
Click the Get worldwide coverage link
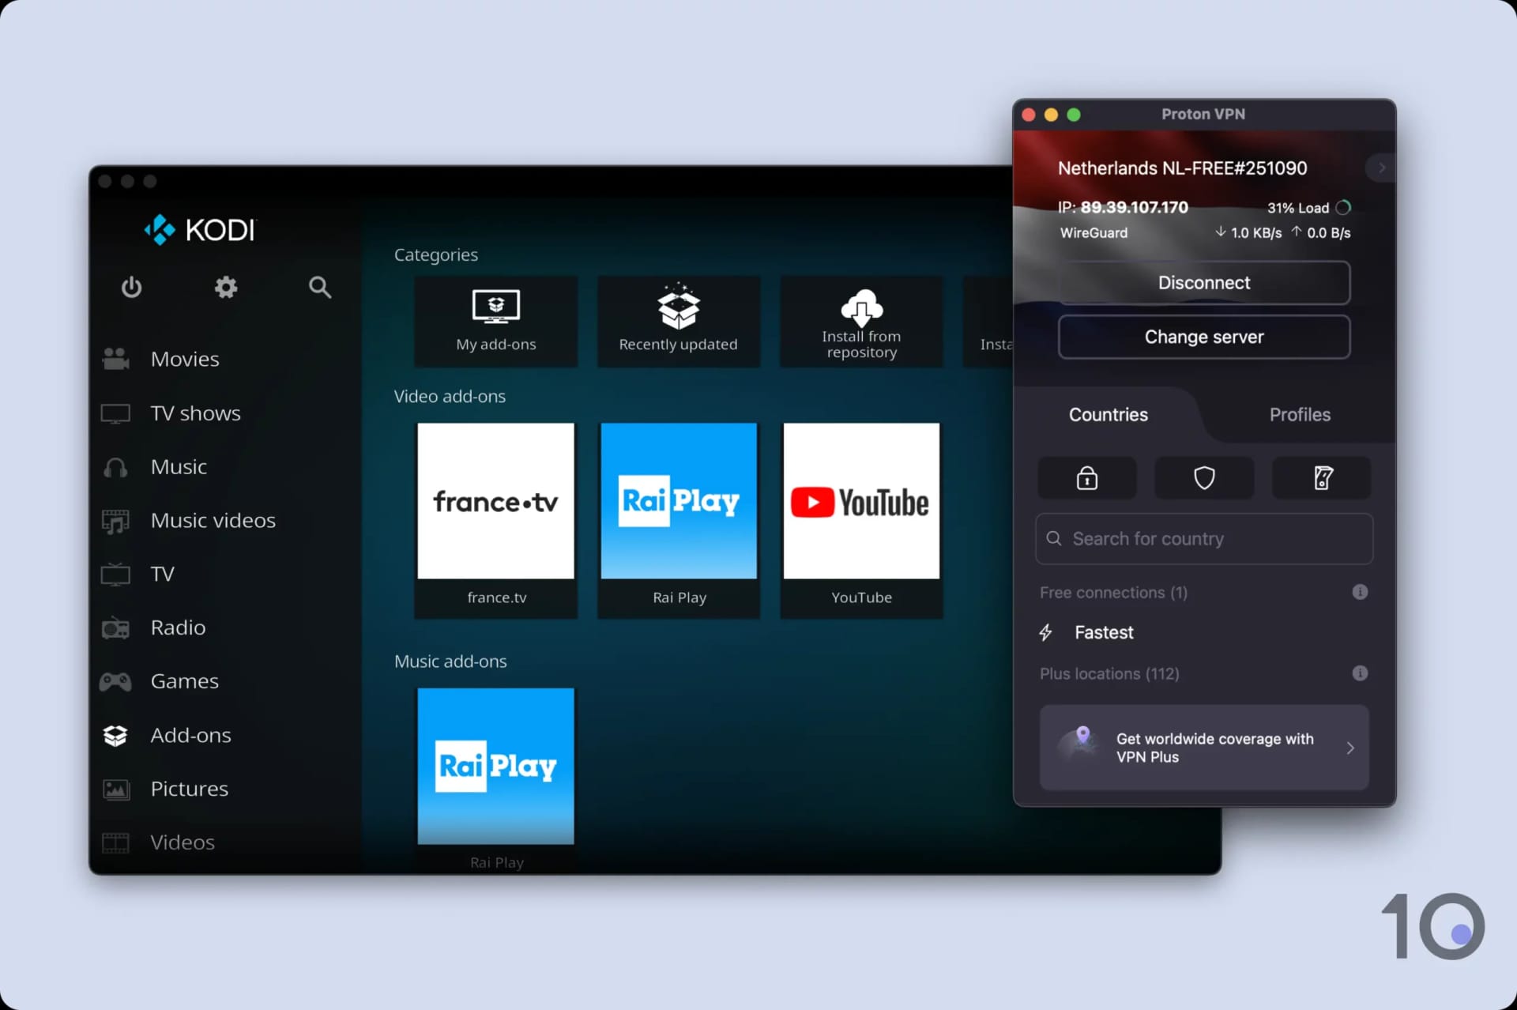point(1203,748)
